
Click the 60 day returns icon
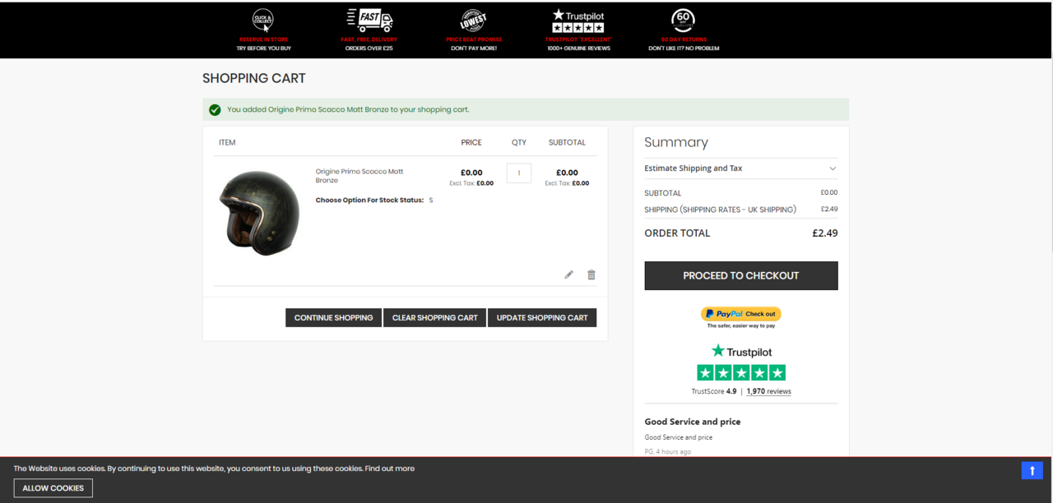(684, 20)
